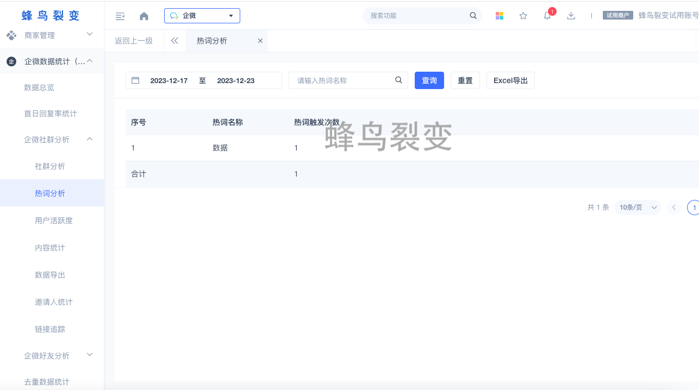Collapse the 企微社群分析 submenu

tap(90, 139)
